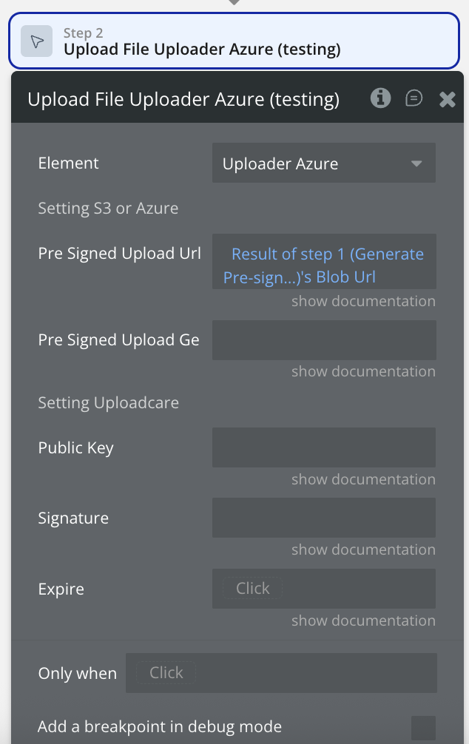Show documentation for Expire
469x744 pixels.
[363, 620]
